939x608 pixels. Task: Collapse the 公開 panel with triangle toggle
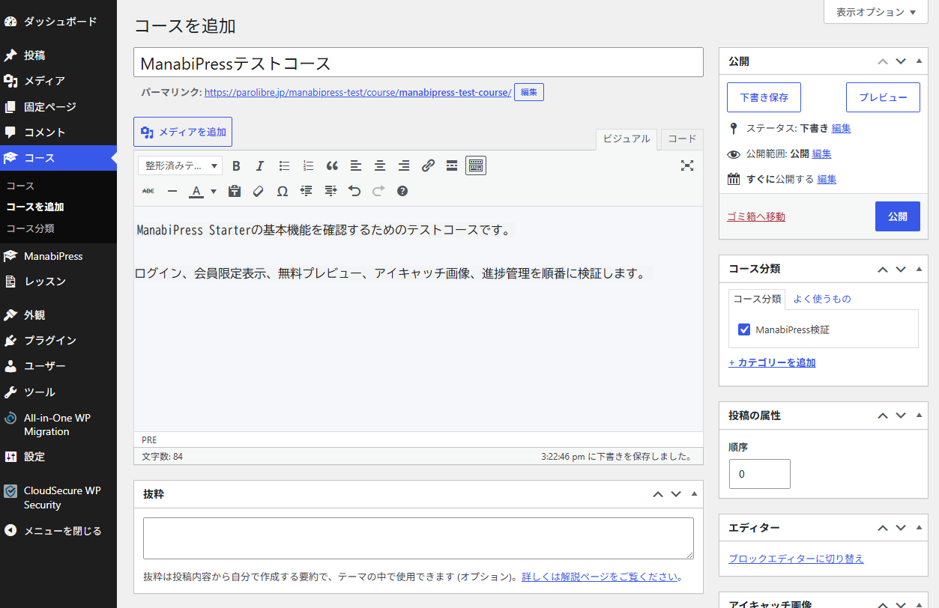(919, 61)
